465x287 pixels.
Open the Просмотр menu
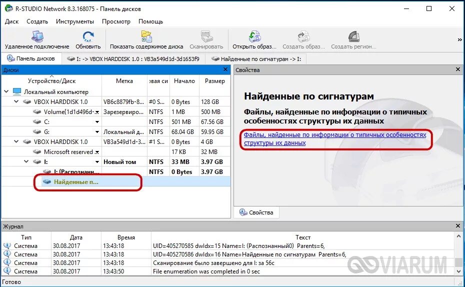pyautogui.click(x=116, y=21)
